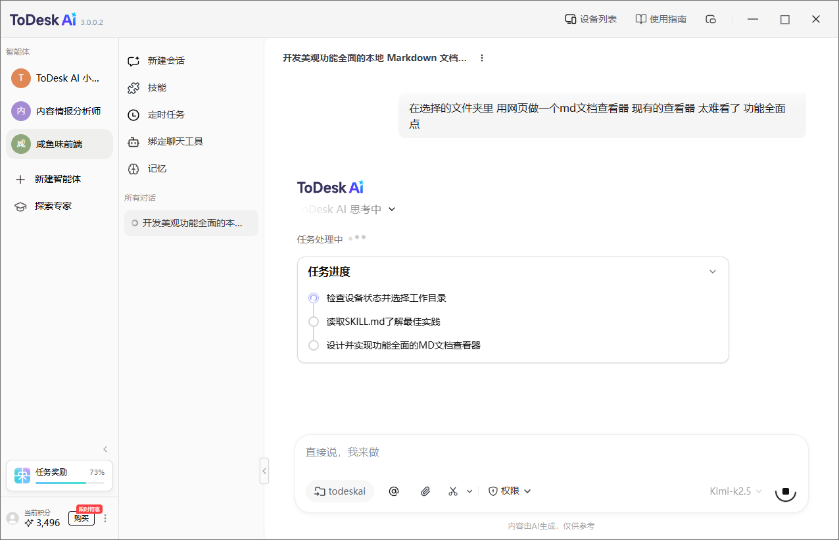This screenshot has height=540, width=839.
Task: Stop generation with the stop button
Action: point(786,491)
